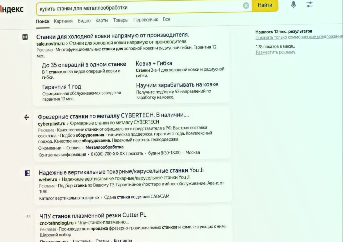343x242 pixels.
Task: Open 'До 35 операций в одном станке' sitelink
Action: [x=84, y=64]
